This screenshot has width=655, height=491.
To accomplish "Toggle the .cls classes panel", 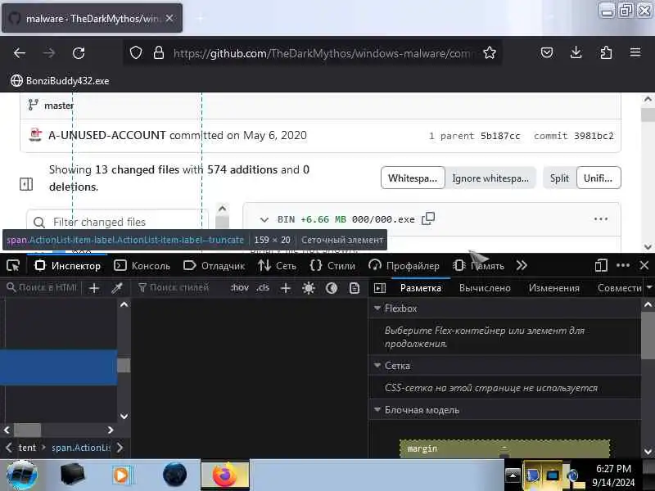I will 263,288.
